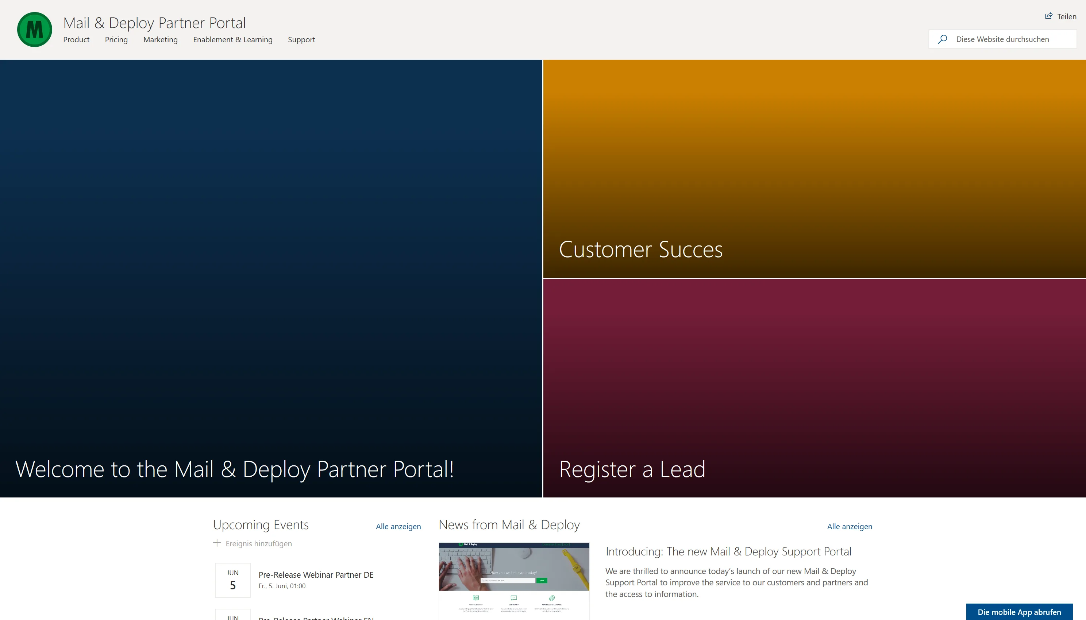Click Ereignis hinzufügen text link

[x=259, y=544]
